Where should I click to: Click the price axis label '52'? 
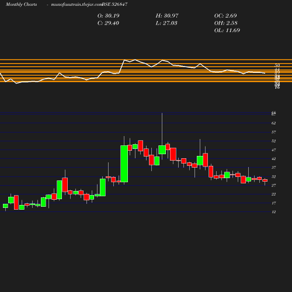[x=274, y=141]
